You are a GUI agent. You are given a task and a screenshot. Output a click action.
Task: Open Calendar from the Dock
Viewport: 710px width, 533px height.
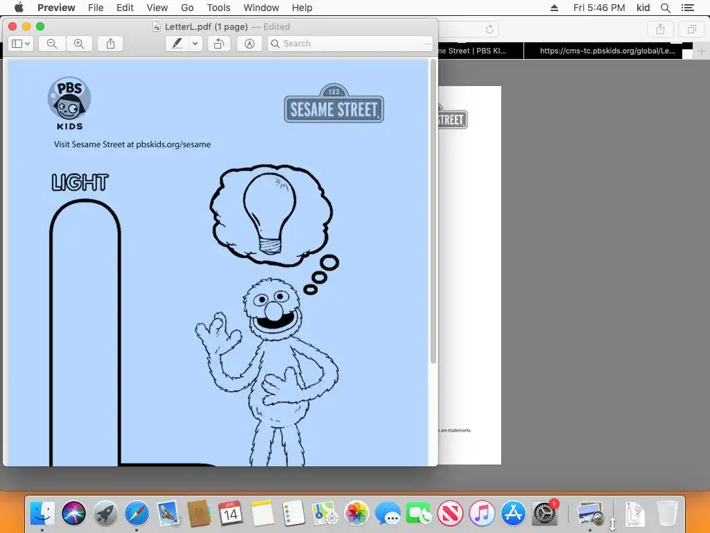[230, 513]
